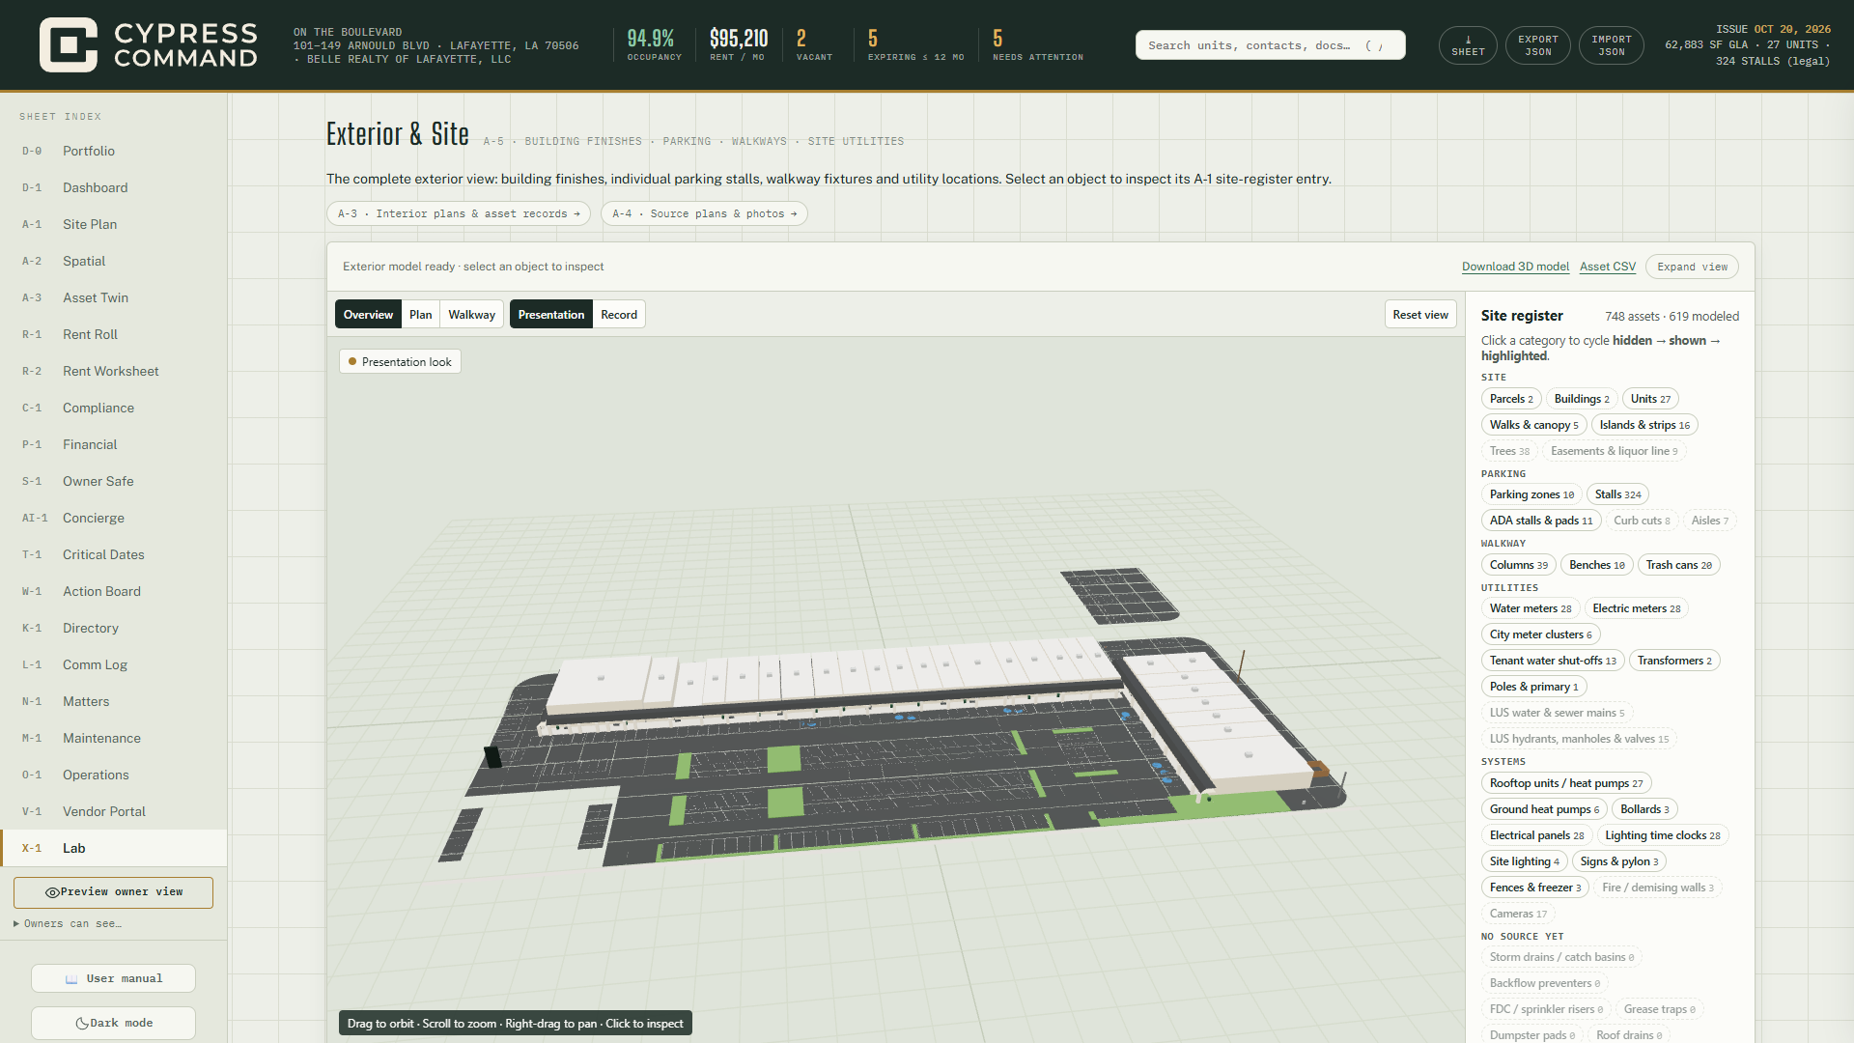Open Maintenance in sheet index

coord(114,738)
